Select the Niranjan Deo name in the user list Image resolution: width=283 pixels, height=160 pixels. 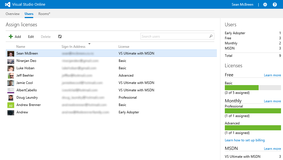coord(26,61)
